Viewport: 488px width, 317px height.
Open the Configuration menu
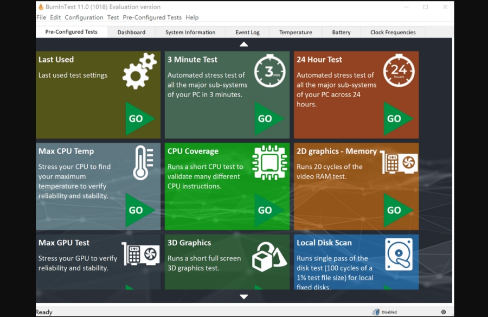coord(84,17)
